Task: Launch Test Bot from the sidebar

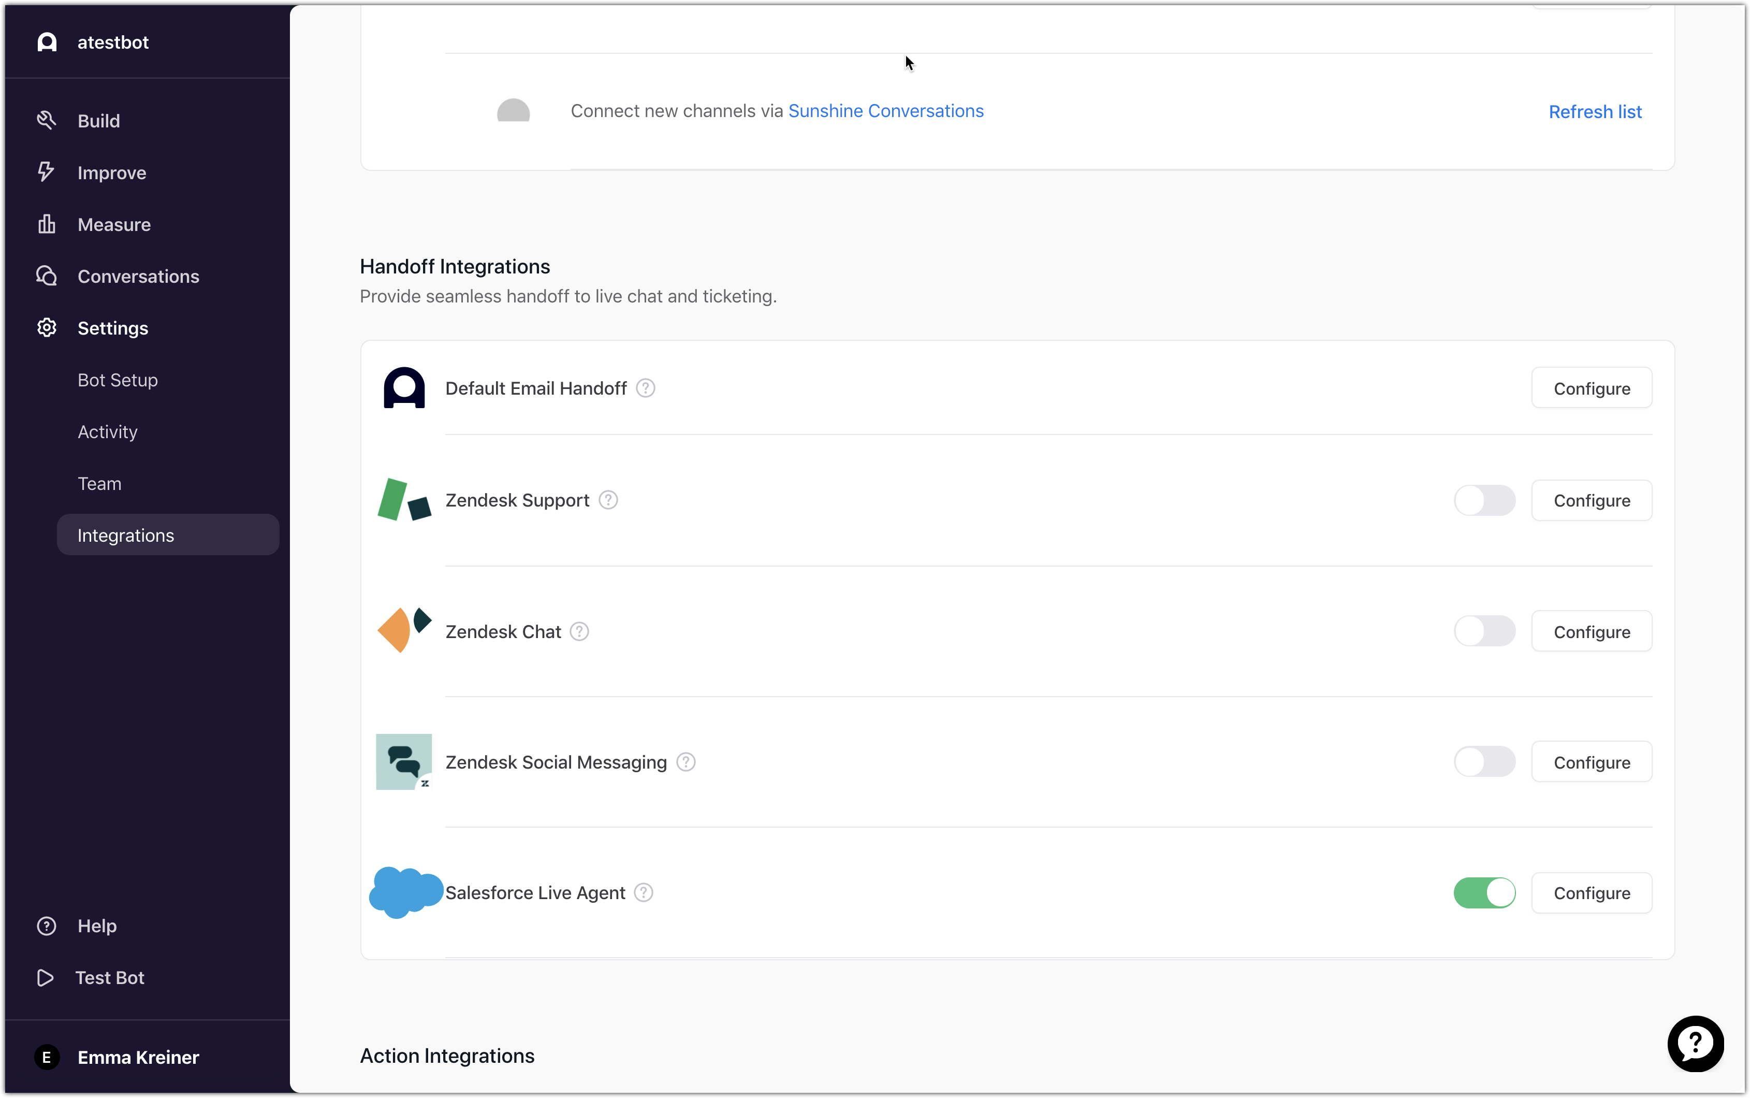Action: pos(110,977)
